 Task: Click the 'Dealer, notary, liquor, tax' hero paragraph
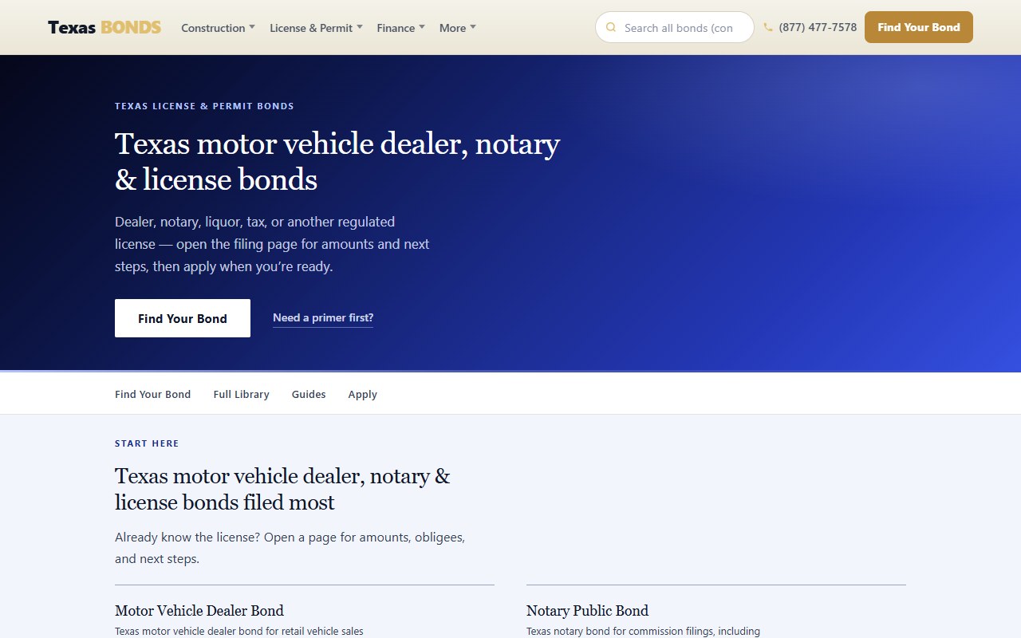coord(272,244)
